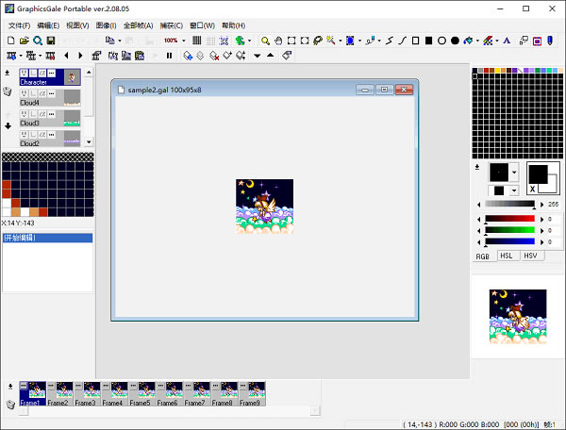Open Character layer's properties ellipsis button
Viewport: 566px width, 430px height.
(52, 73)
